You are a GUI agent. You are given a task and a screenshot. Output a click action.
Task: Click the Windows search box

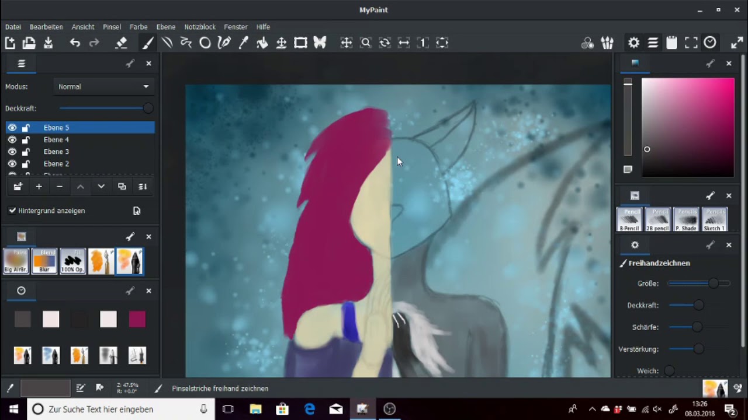120,409
